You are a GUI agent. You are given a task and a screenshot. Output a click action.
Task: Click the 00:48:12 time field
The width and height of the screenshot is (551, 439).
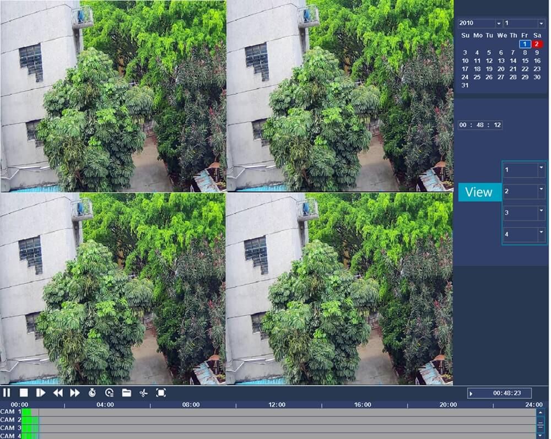coord(480,125)
